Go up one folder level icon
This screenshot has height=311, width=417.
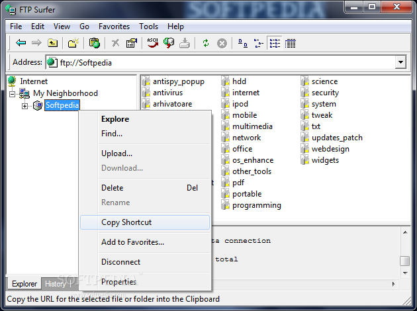53,43
